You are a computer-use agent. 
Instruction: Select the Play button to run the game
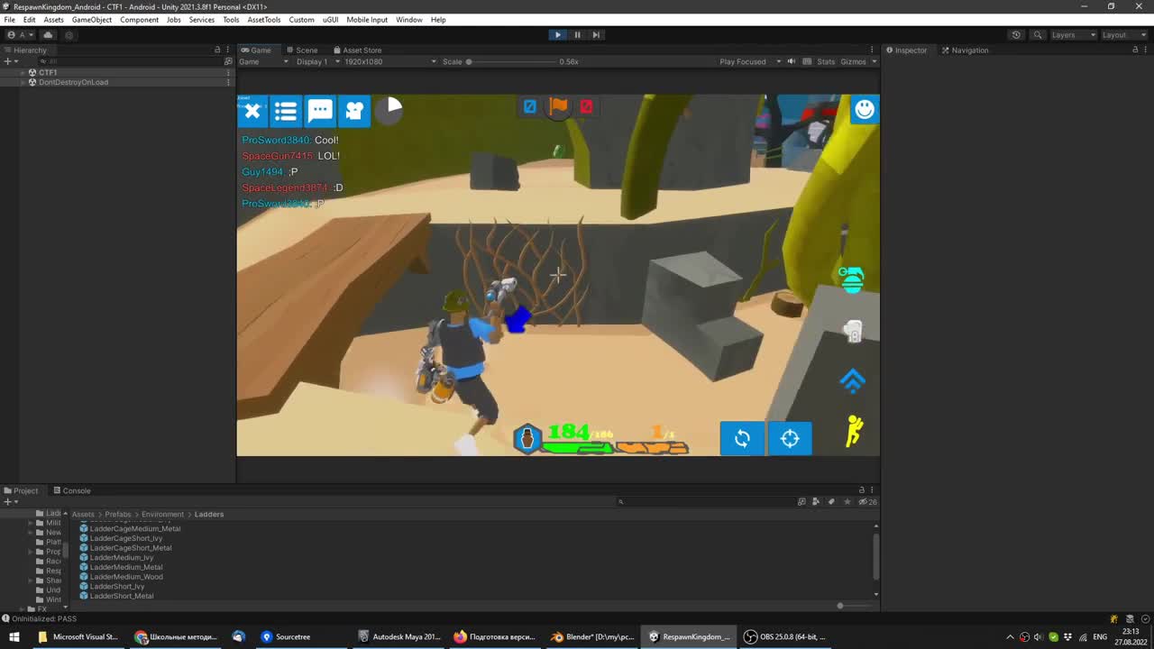557,34
